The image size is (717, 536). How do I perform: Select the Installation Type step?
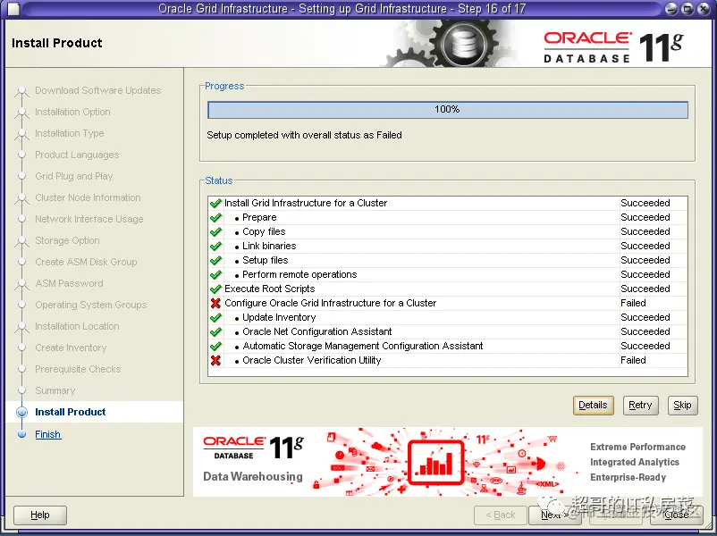70,132
